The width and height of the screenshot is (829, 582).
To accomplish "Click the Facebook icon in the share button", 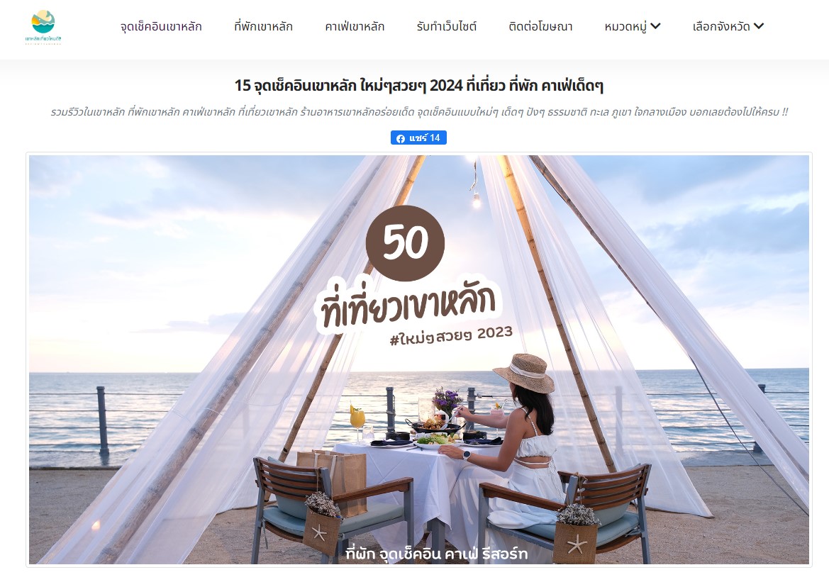I will tap(400, 138).
